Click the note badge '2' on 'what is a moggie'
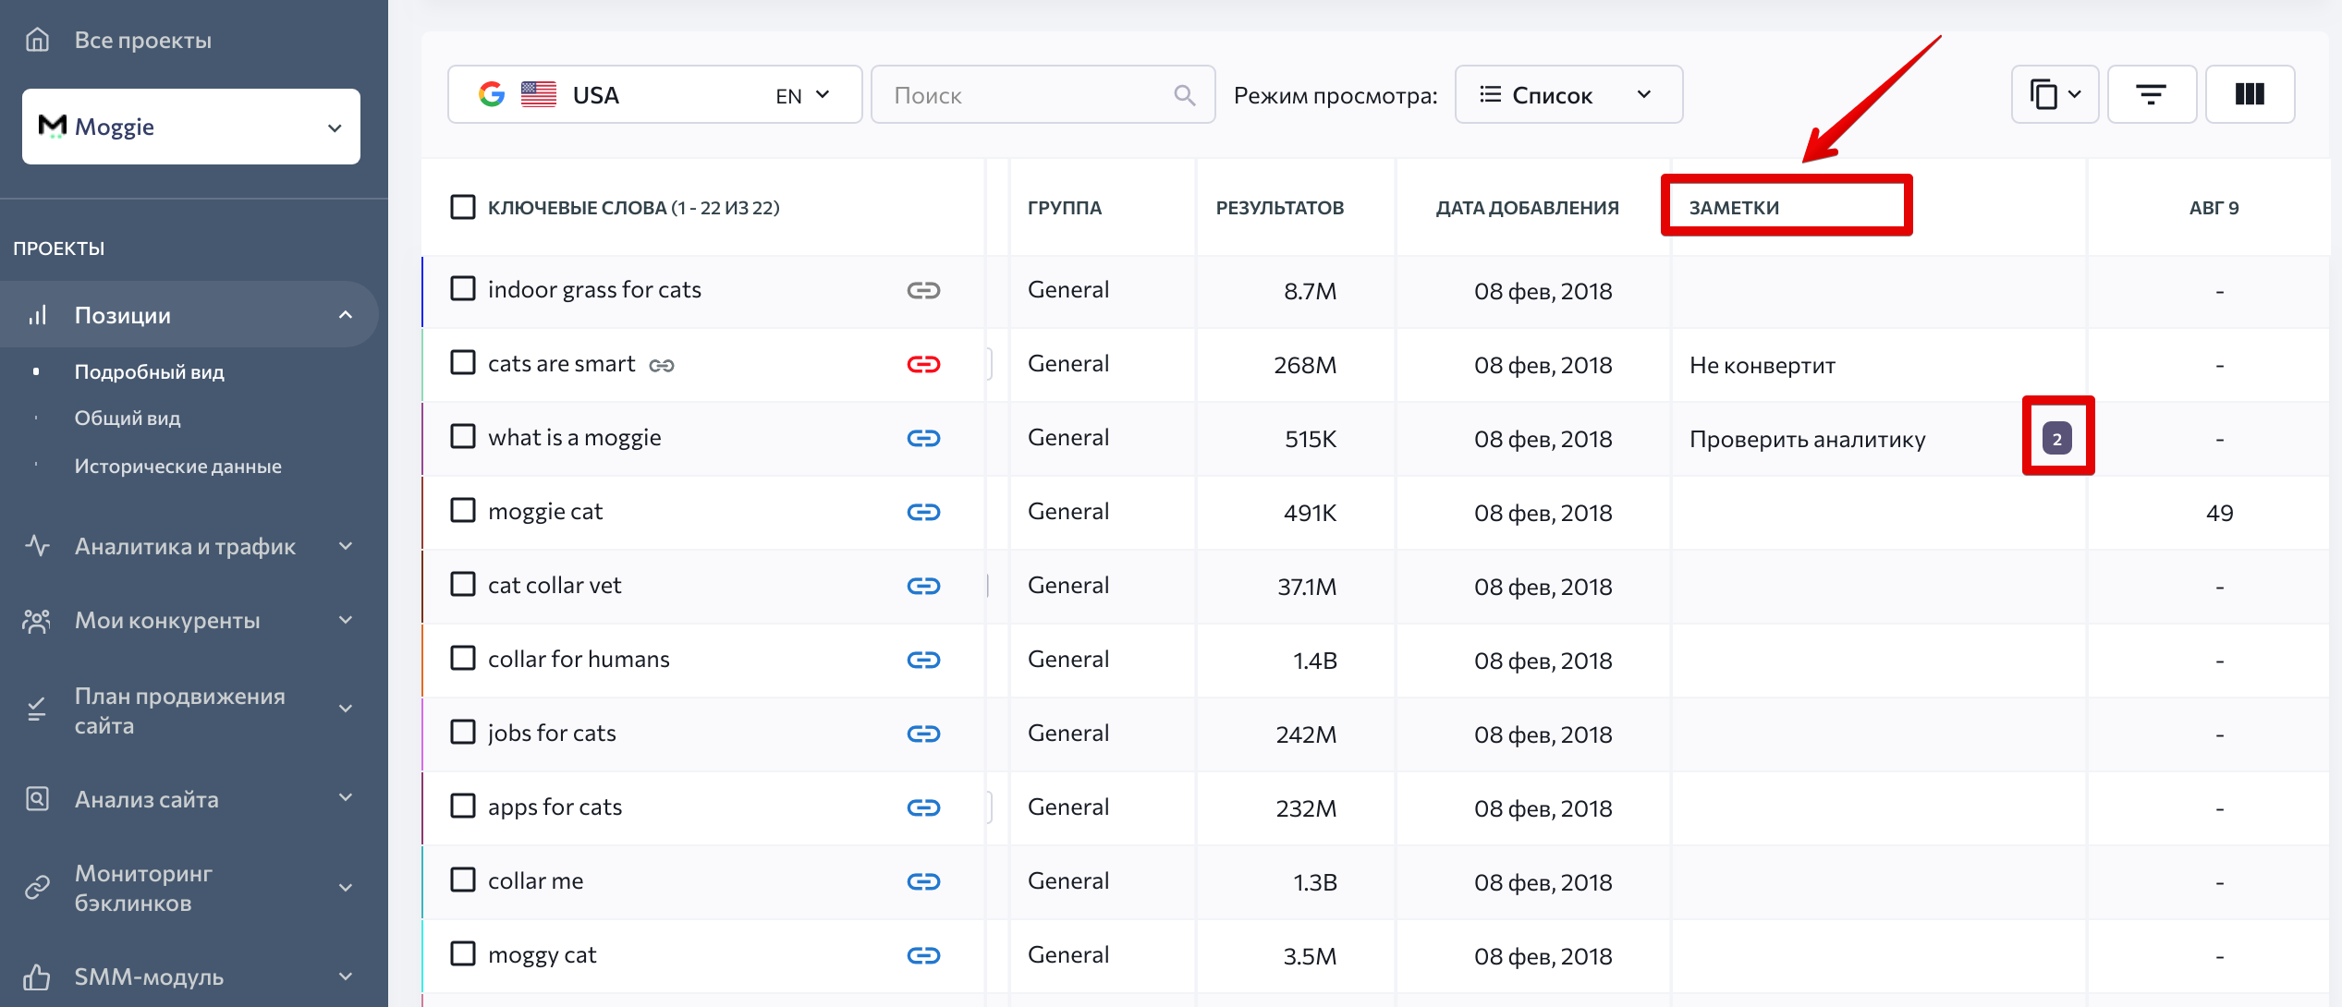The width and height of the screenshot is (2342, 1007). coord(2058,438)
